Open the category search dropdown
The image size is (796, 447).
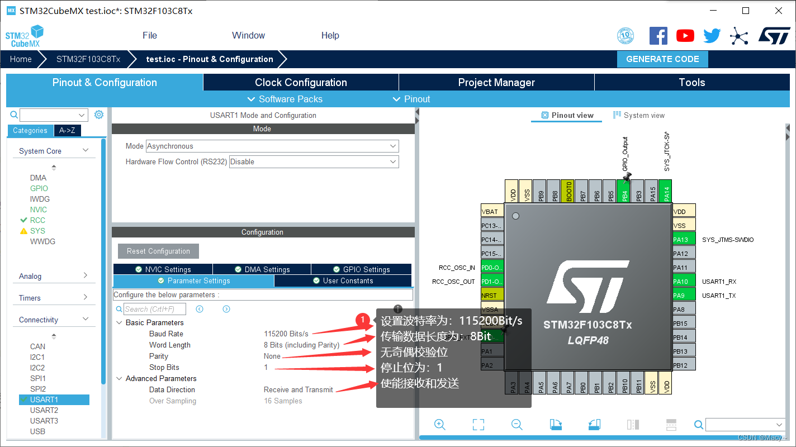tap(83, 115)
